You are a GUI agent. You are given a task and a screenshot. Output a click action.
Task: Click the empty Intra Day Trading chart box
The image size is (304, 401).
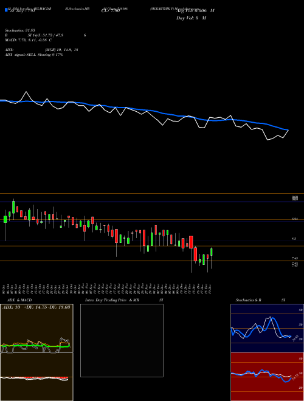click(x=122, y=340)
